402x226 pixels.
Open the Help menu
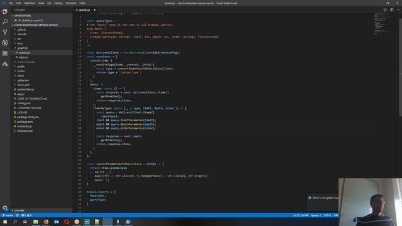(x=82, y=3)
